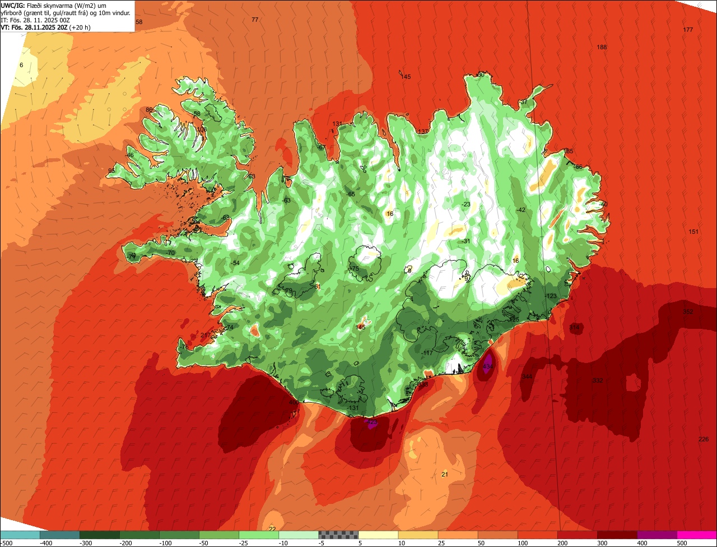Screen dimensions: 717x547
Task: Click the map value '95' west of the Westfjords
Action: (x=111, y=171)
